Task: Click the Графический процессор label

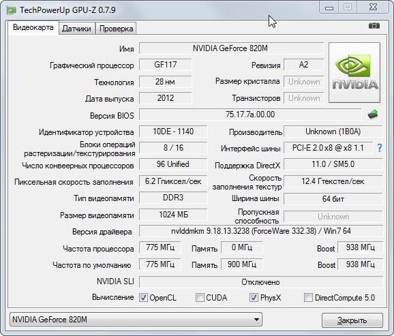Action: pos(92,65)
